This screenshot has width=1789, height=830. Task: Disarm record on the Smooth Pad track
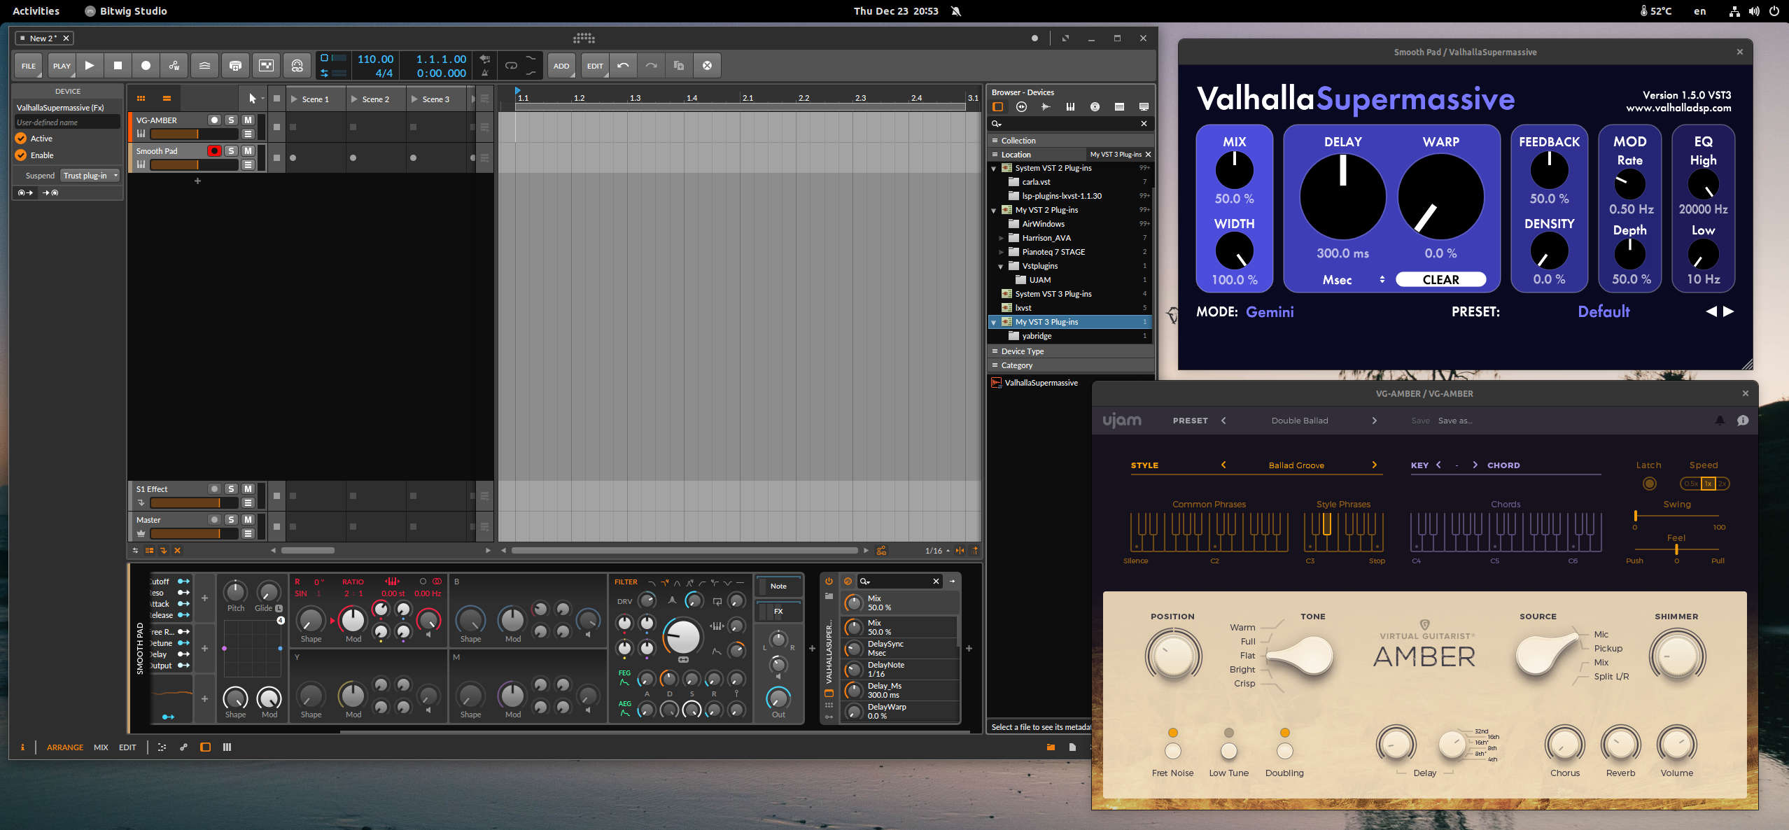[x=214, y=151]
